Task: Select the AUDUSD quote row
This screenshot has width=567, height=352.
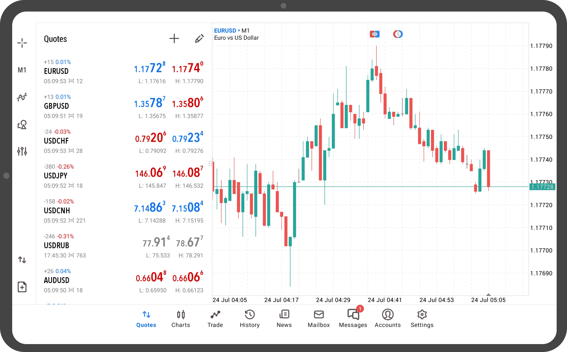Action: [x=124, y=281]
